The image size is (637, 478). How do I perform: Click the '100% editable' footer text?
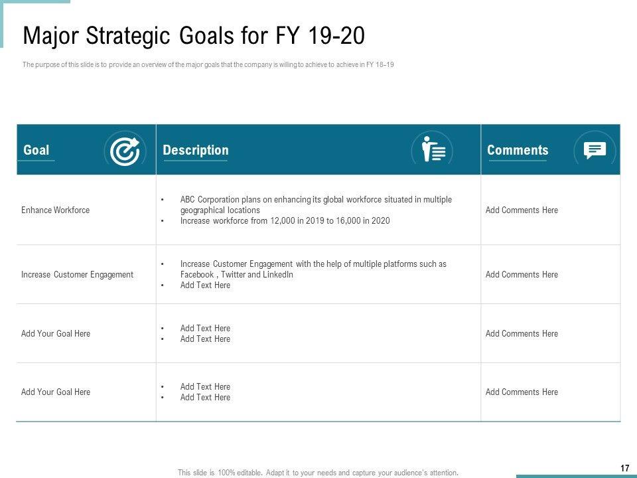click(318, 473)
